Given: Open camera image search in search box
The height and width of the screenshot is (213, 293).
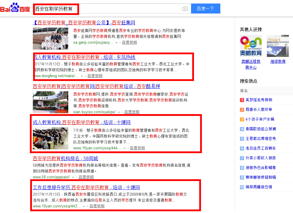Looking at the screenshot, I should pos(185,9).
